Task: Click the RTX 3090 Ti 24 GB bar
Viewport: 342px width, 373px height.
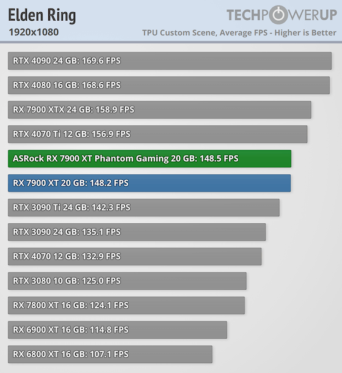Action: coord(144,208)
